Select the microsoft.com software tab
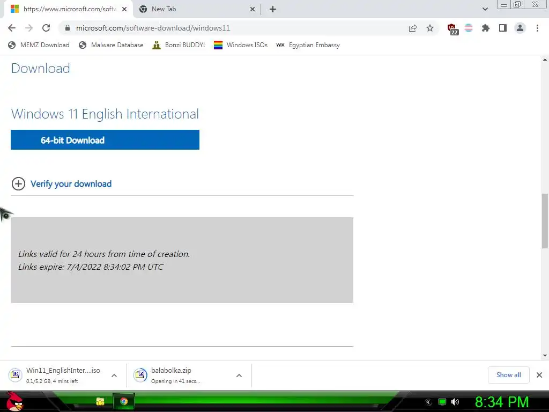 point(69,9)
